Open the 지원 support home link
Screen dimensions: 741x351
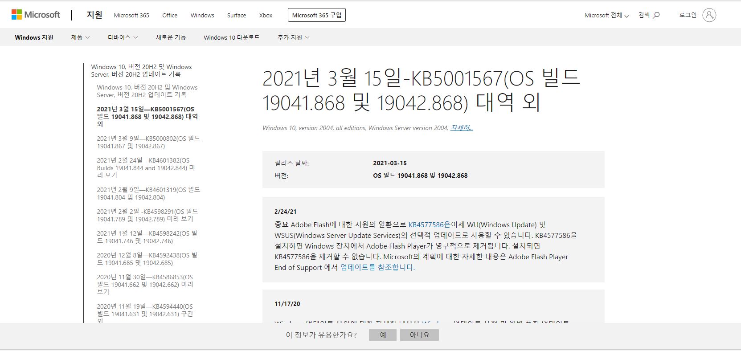coord(94,15)
